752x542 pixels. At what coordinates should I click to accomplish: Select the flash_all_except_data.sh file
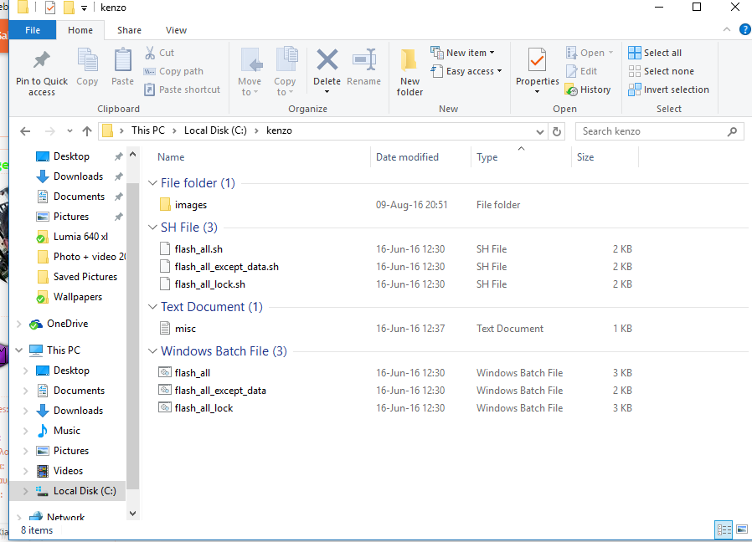click(226, 267)
